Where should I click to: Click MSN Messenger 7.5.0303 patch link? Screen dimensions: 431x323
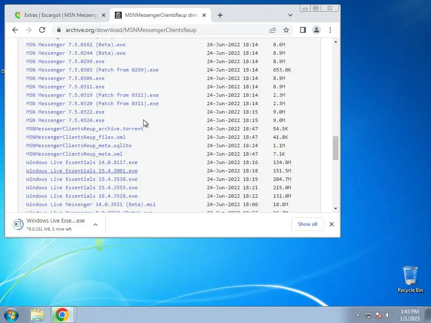pyautogui.click(x=92, y=70)
